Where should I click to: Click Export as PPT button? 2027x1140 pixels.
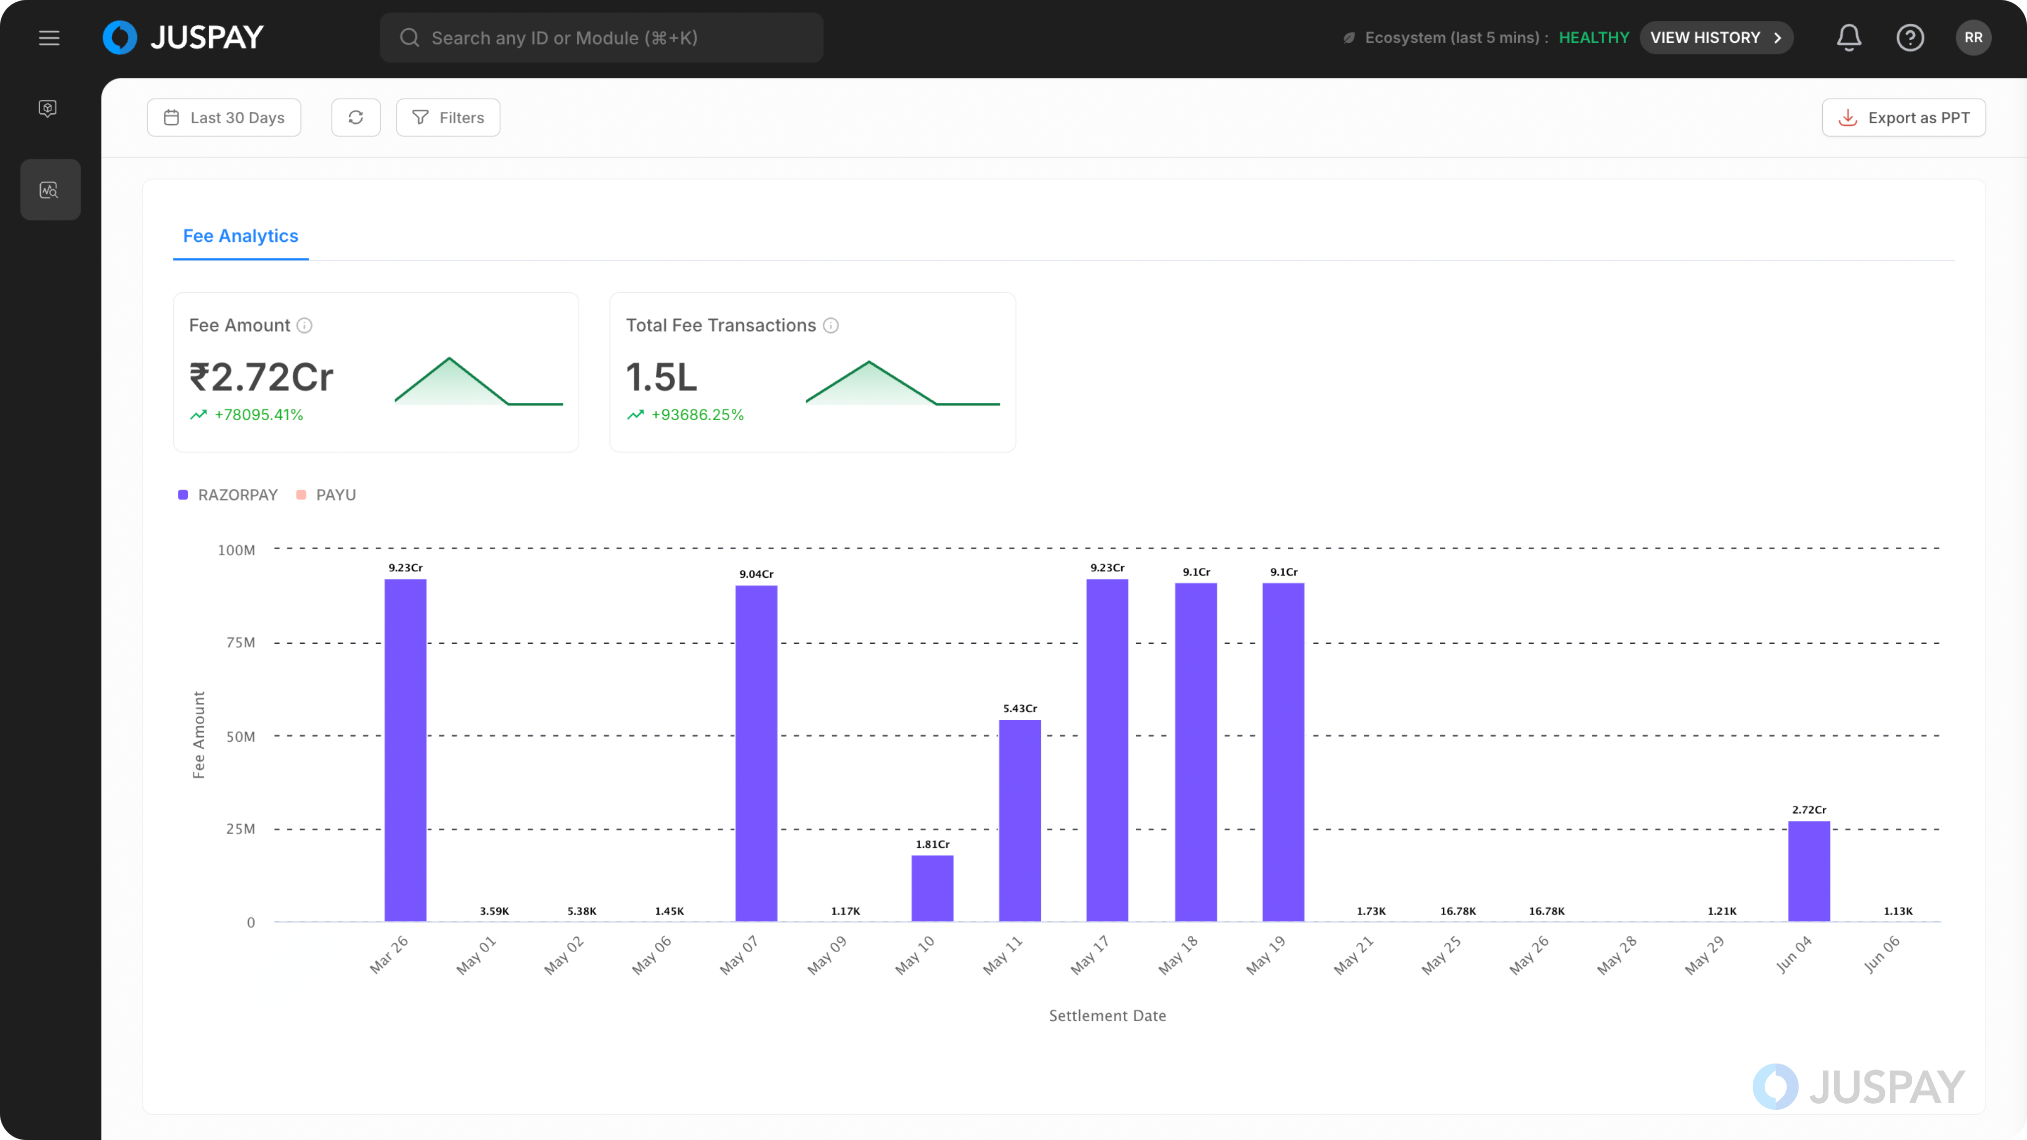pyautogui.click(x=1903, y=117)
